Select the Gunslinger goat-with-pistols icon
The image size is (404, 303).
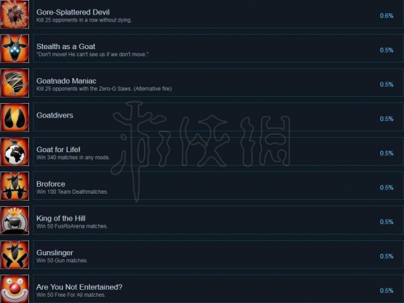(15, 255)
